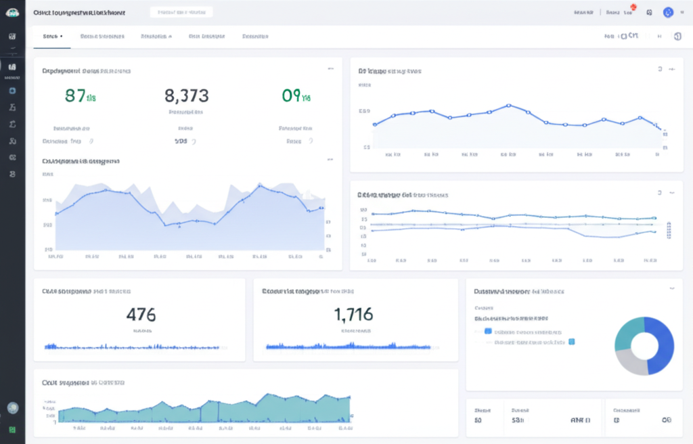
Task: Click the 1,716 metric card value
Action: [x=353, y=314]
